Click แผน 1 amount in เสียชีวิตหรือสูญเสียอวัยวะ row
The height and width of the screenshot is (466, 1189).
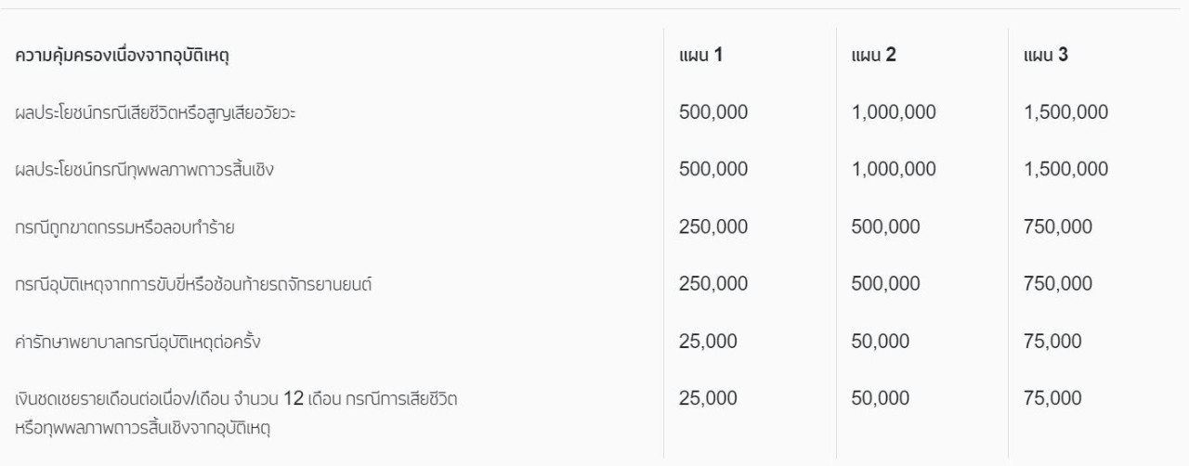pyautogui.click(x=712, y=113)
